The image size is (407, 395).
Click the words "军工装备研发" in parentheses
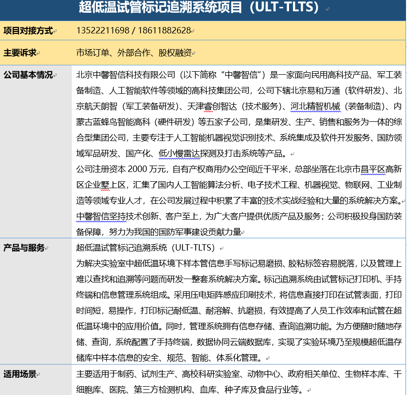(x=150, y=106)
